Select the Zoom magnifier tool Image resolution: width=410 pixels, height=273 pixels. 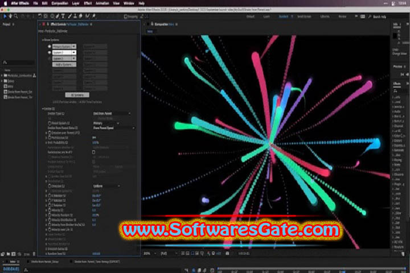pyautogui.click(x=16, y=16)
